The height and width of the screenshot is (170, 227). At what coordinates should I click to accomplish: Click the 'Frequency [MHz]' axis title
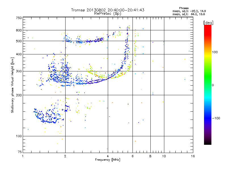pos(108,160)
